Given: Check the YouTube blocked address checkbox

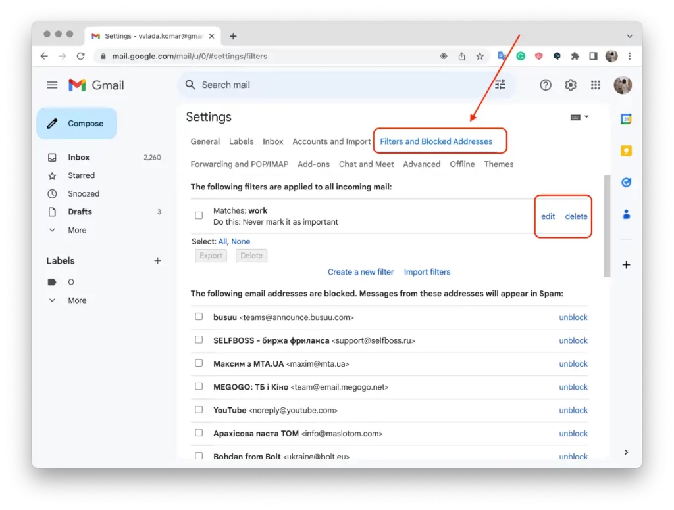Looking at the screenshot, I should (199, 409).
